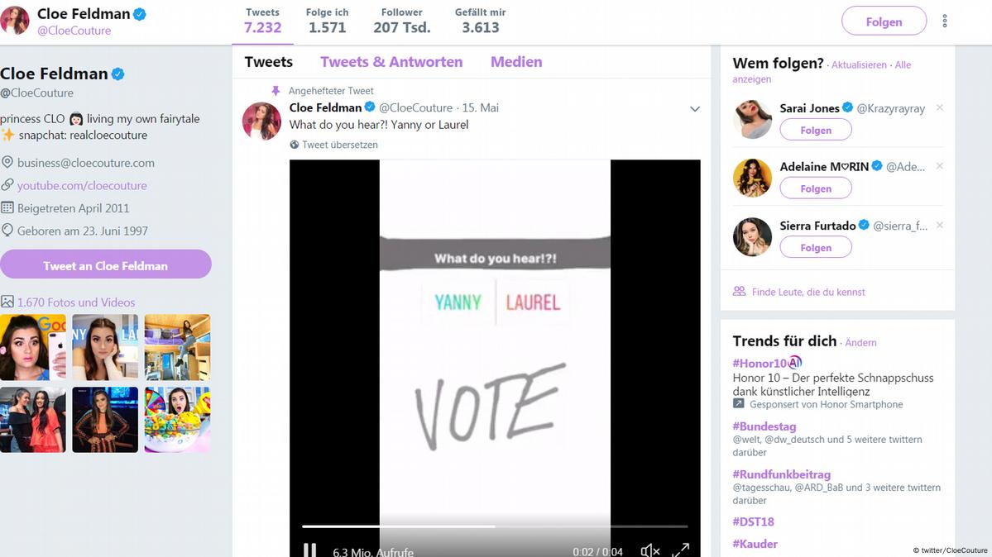The image size is (992, 557).
Task: Click the Tweet an Cloe Feldman button
Action: click(x=106, y=264)
